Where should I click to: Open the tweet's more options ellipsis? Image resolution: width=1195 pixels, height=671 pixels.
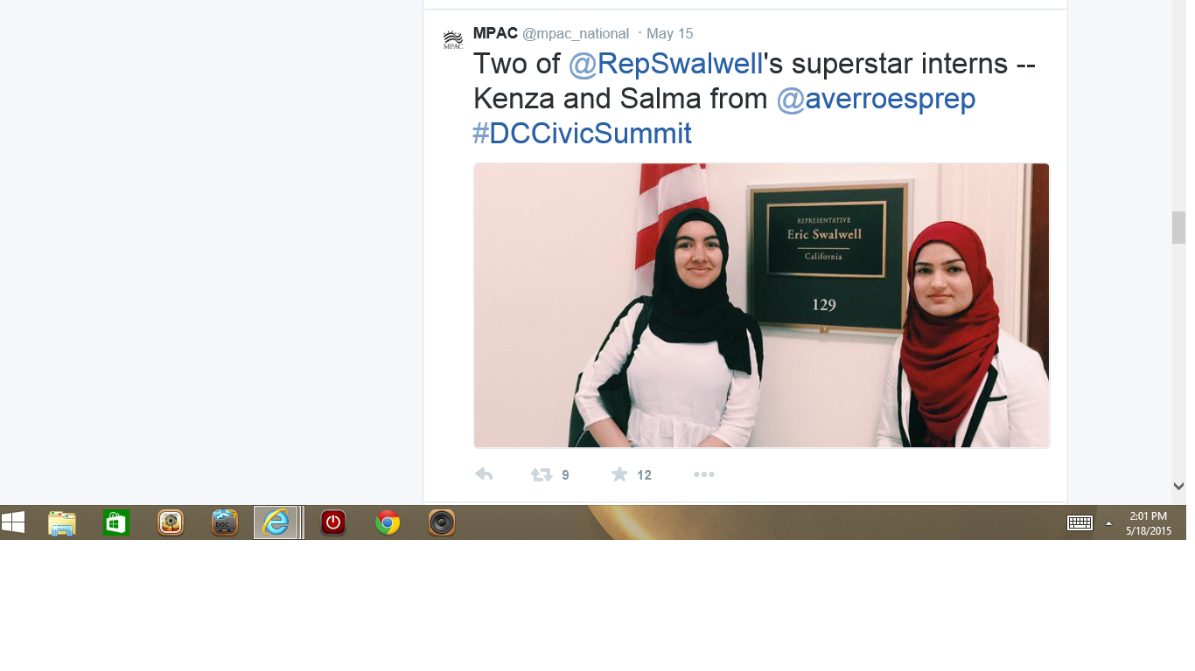pos(704,474)
